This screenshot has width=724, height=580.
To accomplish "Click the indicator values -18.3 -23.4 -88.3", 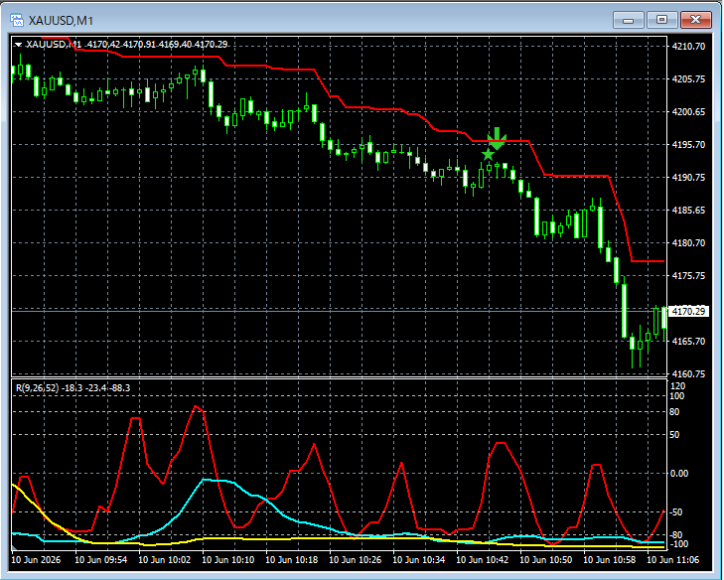I will coord(96,388).
